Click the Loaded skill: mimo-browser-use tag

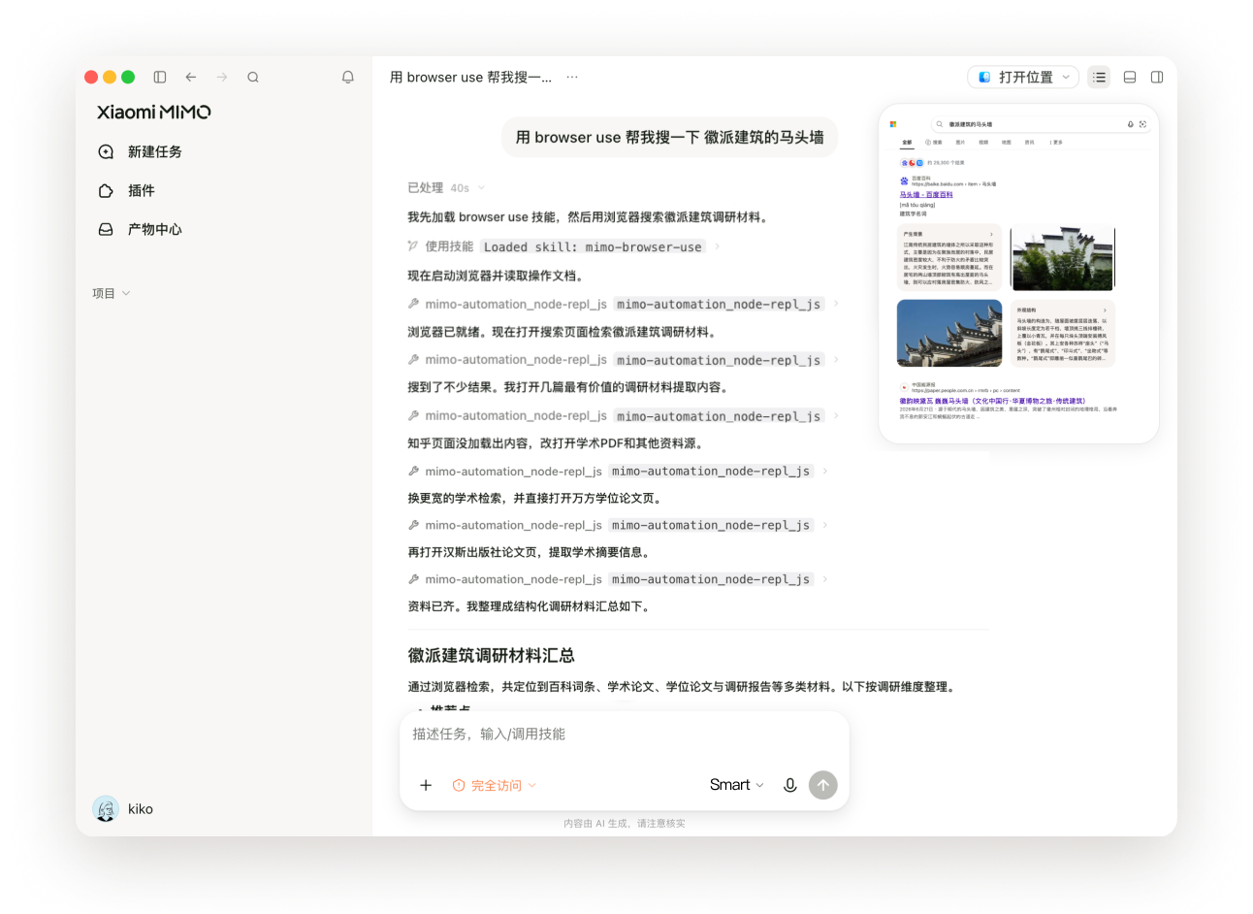(x=593, y=247)
